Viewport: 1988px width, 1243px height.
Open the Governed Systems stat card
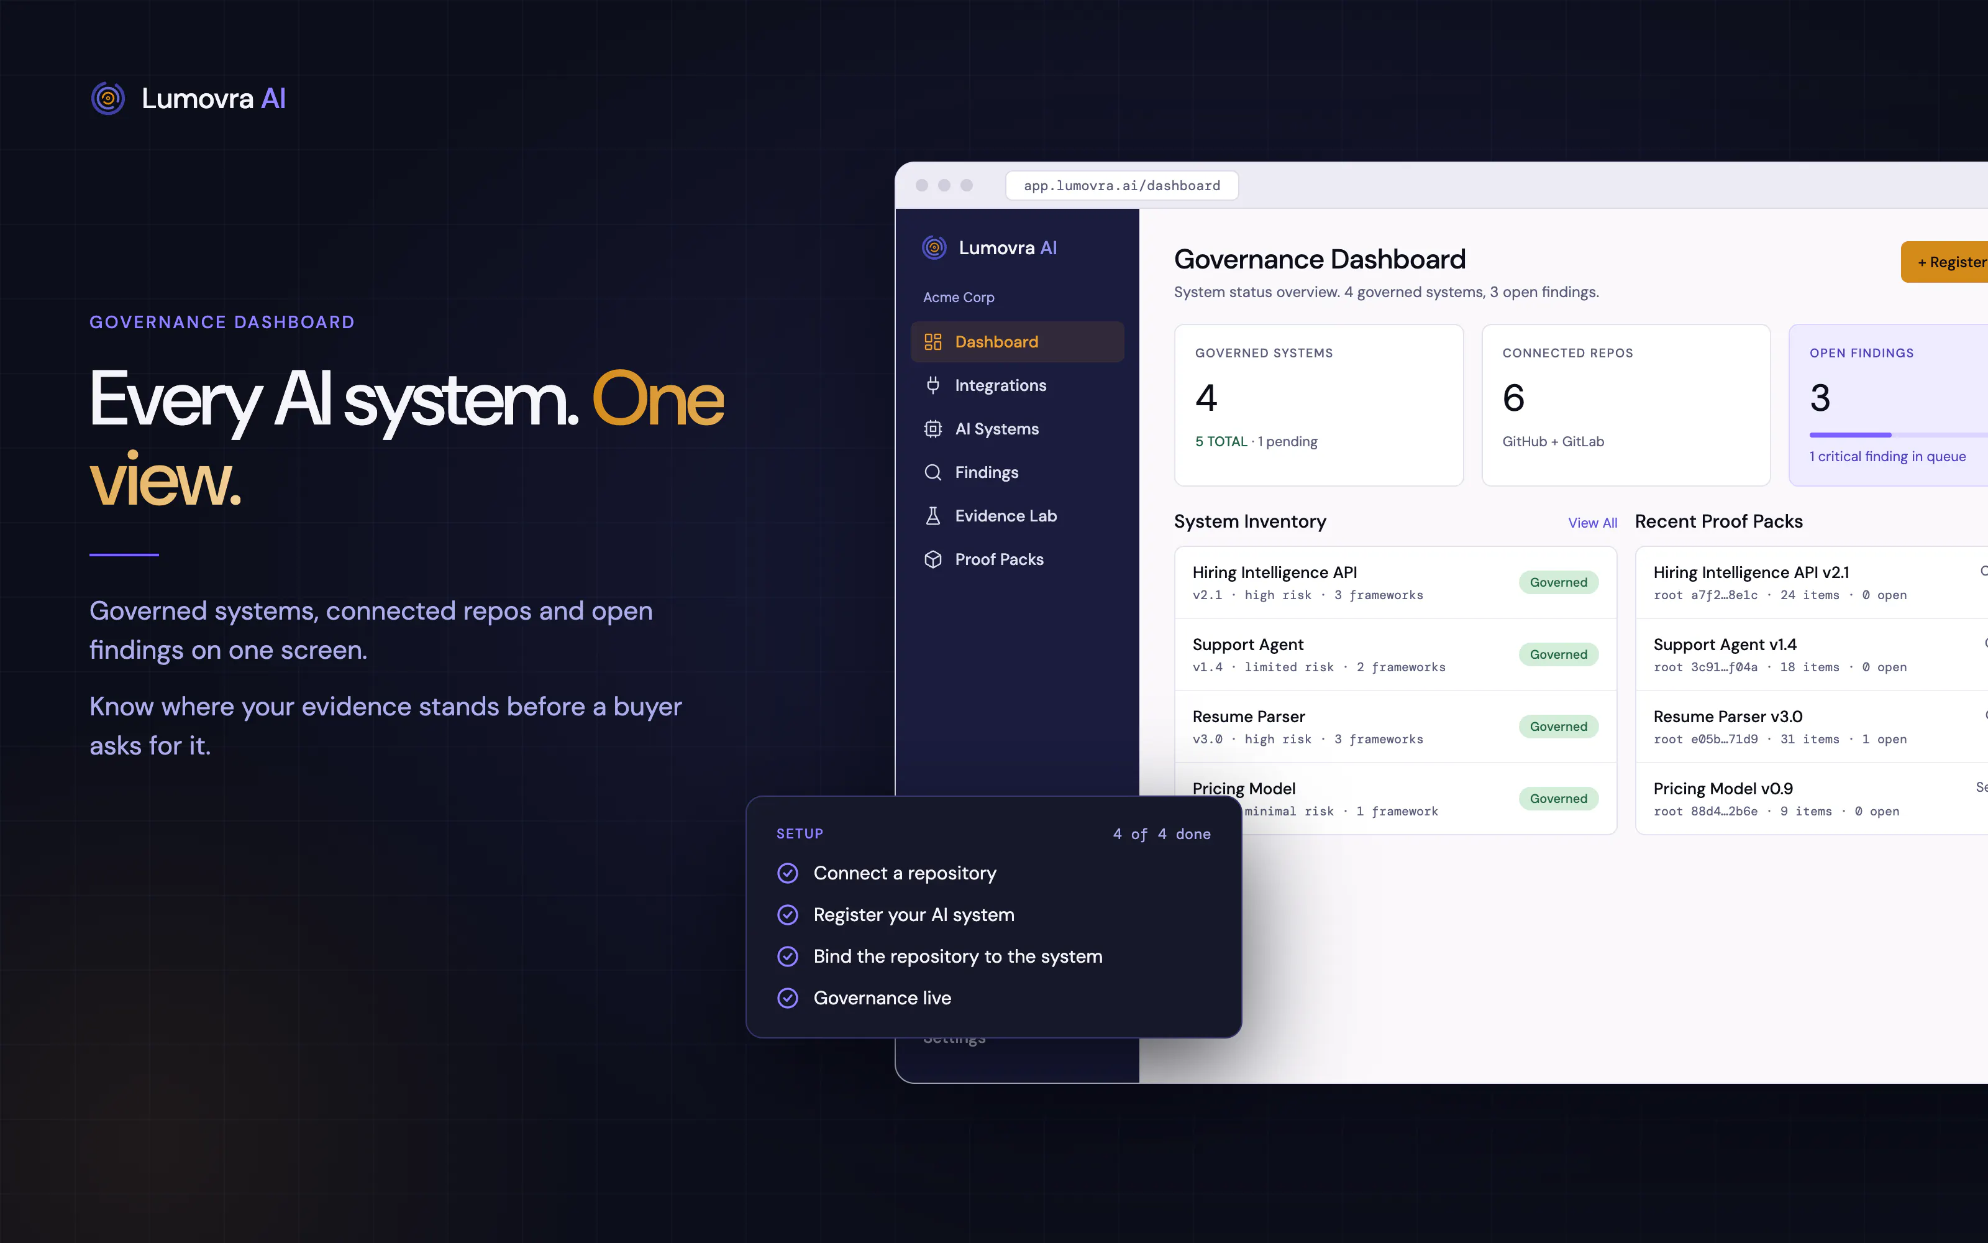[x=1318, y=405]
